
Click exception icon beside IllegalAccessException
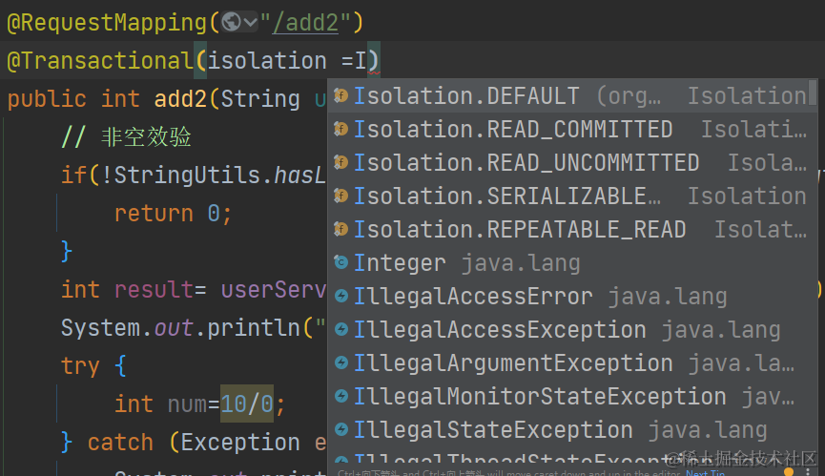tap(340, 329)
